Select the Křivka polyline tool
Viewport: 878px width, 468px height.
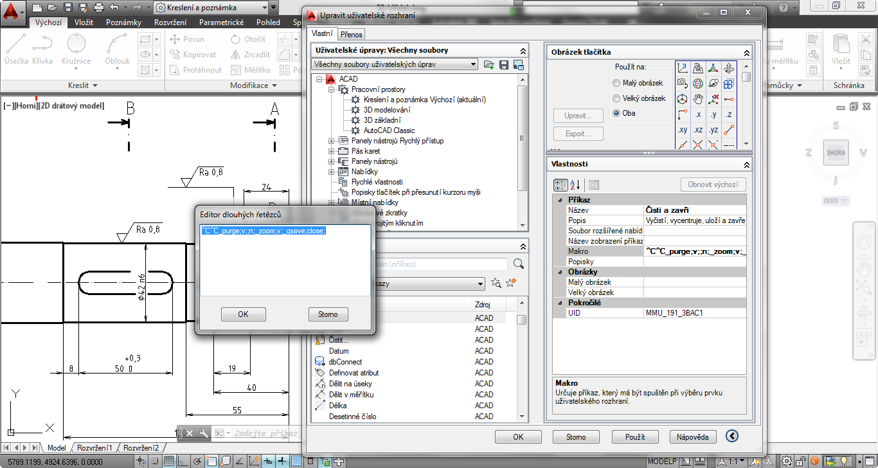coord(42,50)
